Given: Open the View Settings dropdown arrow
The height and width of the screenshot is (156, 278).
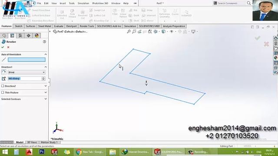Looking at the screenshot, I should [197, 32].
